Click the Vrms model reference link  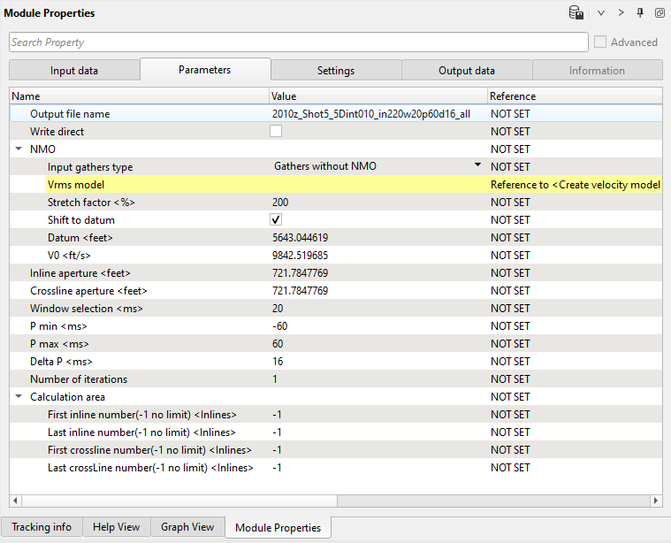point(575,185)
